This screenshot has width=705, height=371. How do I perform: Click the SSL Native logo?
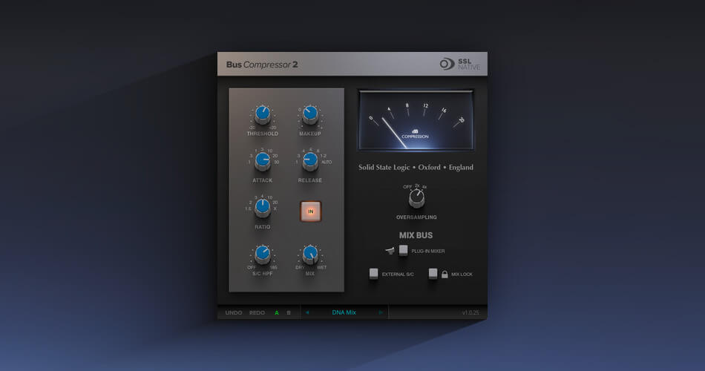click(x=459, y=64)
